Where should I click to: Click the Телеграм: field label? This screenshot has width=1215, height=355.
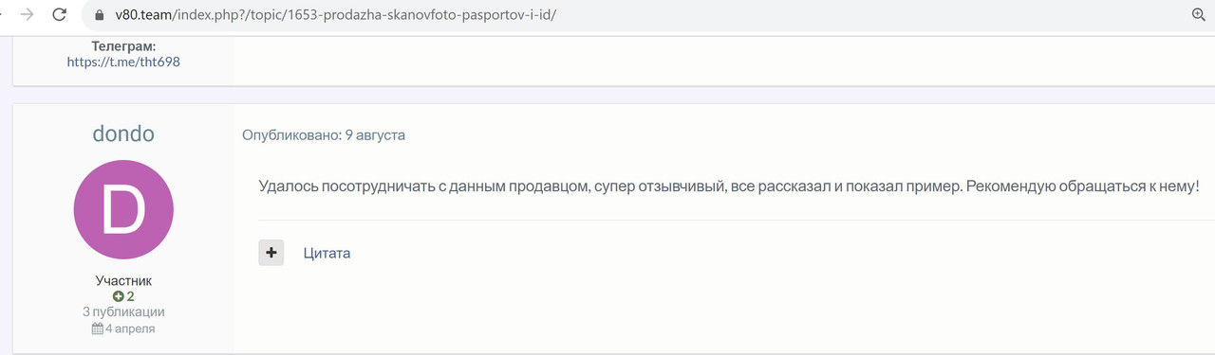(x=123, y=45)
